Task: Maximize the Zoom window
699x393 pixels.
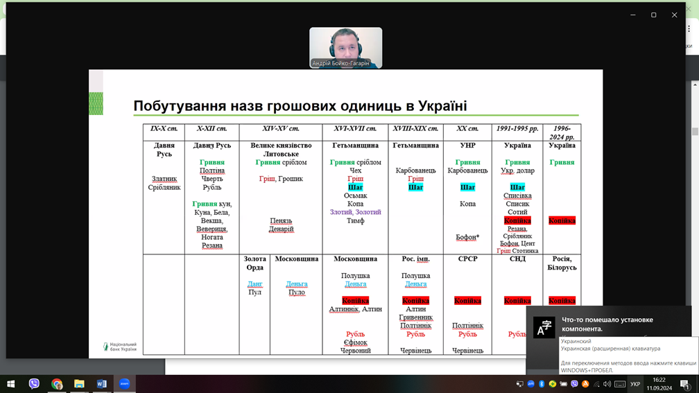Action: [653, 15]
